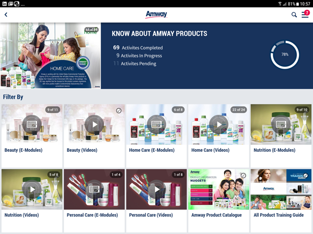Viewport: 313px width, 234px height.
Task: Click the Amway logo in the header
Action: [x=156, y=14]
